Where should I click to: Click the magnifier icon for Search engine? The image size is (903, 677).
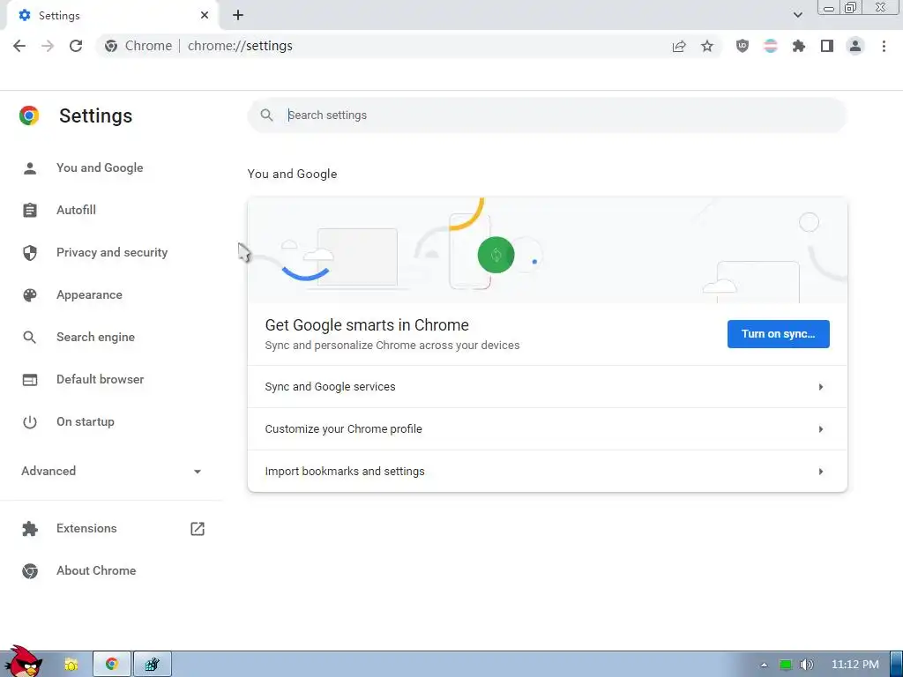tap(30, 338)
